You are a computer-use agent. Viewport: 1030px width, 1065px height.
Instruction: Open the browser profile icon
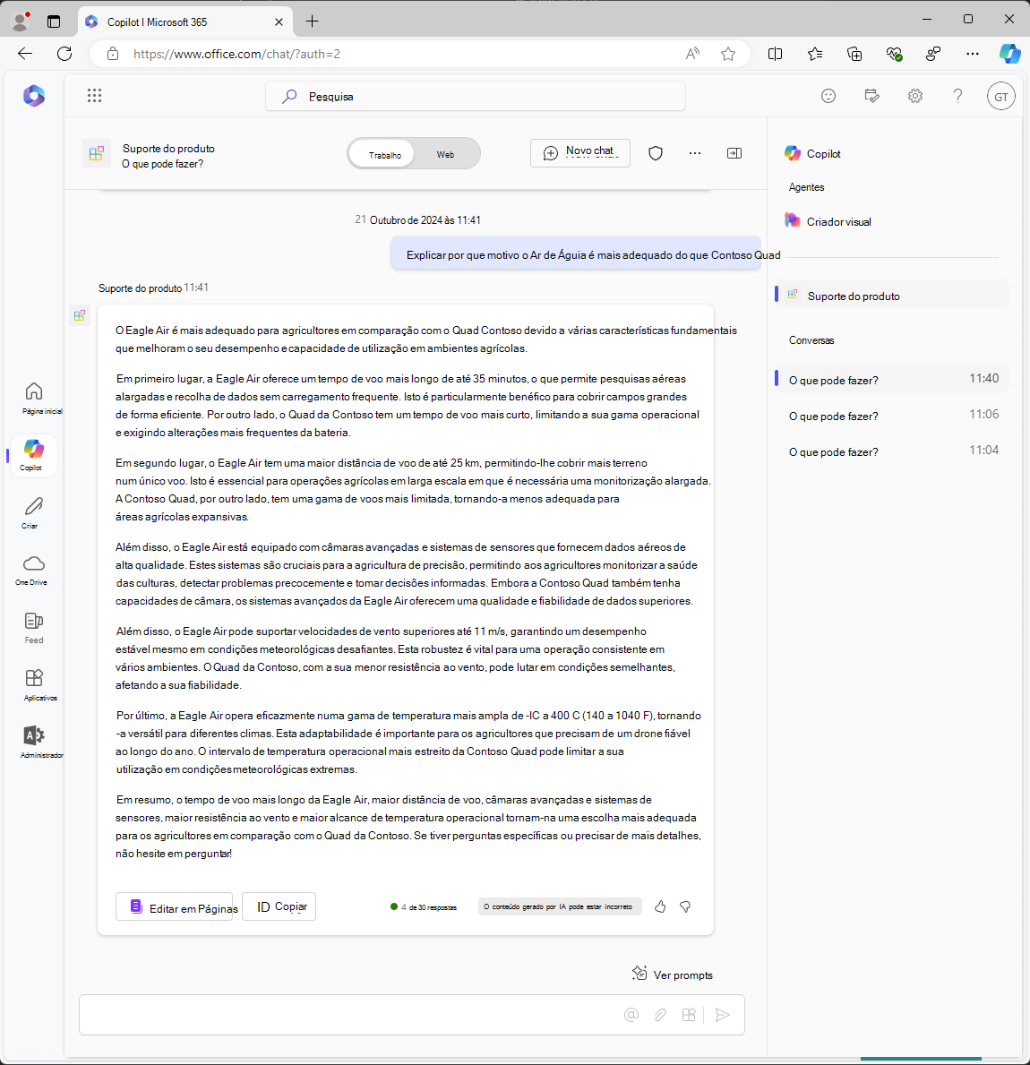[21, 21]
